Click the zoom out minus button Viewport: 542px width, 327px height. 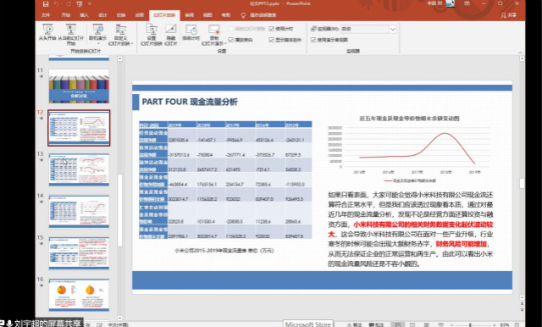452,324
